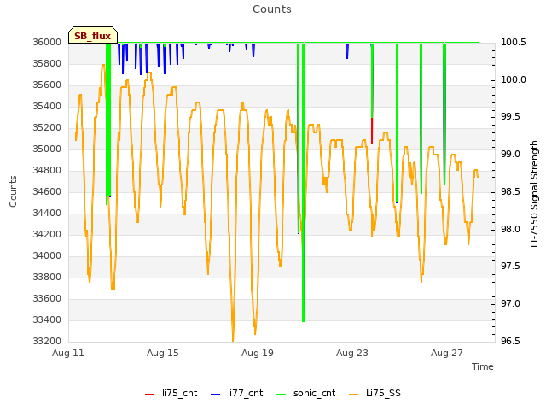Click the 34000 left axis tick label
The image size is (546, 410).
click(47, 255)
